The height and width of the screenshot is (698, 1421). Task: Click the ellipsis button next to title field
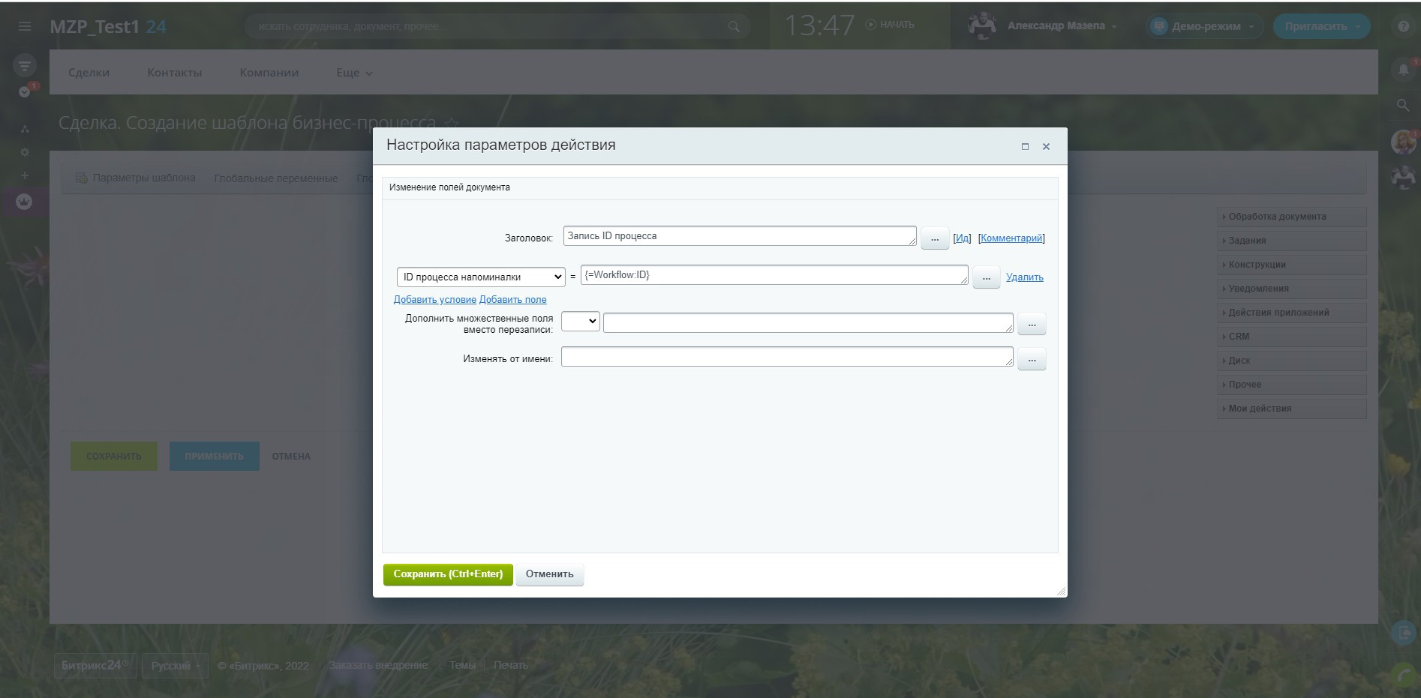(x=934, y=238)
